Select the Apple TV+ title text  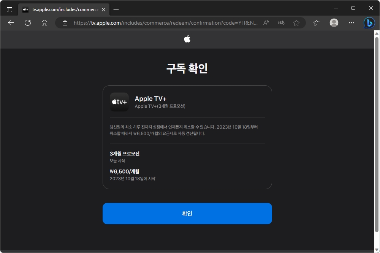click(x=150, y=99)
